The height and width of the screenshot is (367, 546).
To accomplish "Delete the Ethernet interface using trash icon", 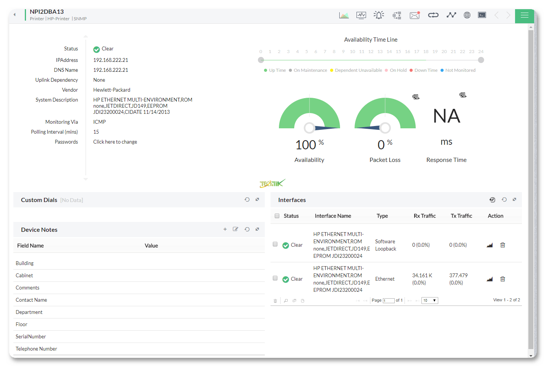I will pyautogui.click(x=502, y=279).
